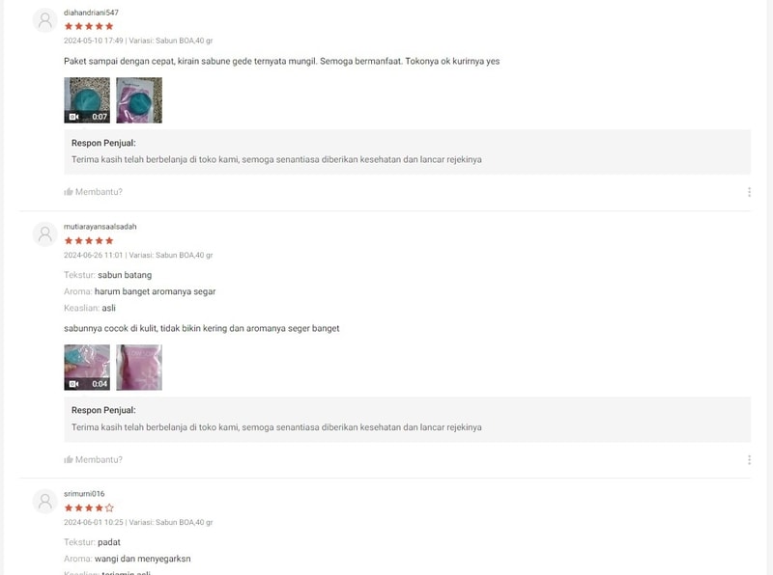Open username srimurni016 link
The width and height of the screenshot is (773, 575).
pyautogui.click(x=84, y=494)
